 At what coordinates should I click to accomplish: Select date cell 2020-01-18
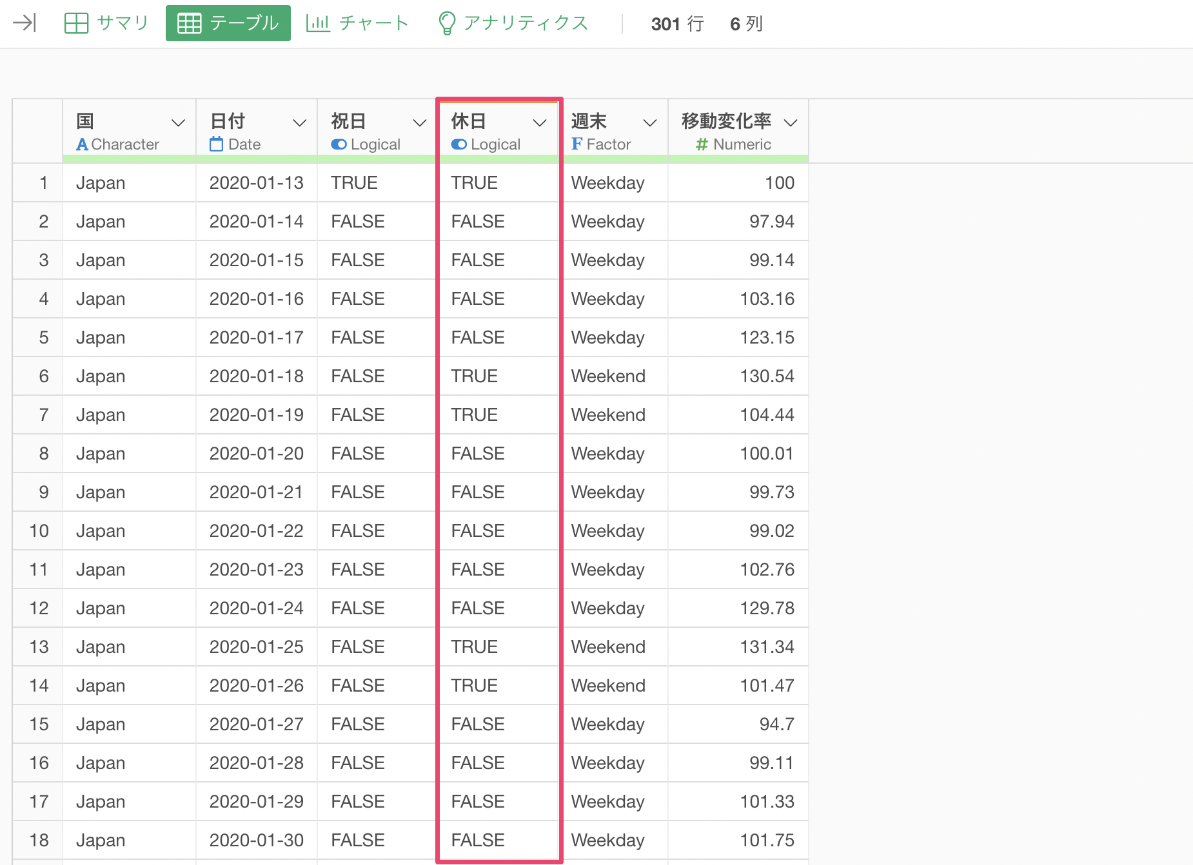[257, 376]
